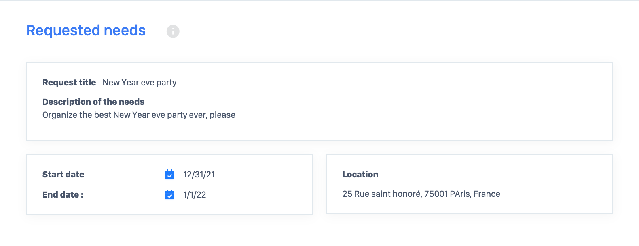Open the End date calendar icon

pos(169,194)
